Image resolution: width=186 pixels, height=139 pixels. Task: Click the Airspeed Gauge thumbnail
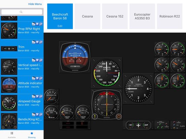9,103
